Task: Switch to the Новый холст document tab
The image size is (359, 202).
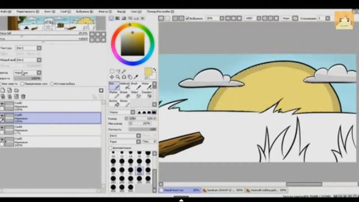Action: (179, 190)
